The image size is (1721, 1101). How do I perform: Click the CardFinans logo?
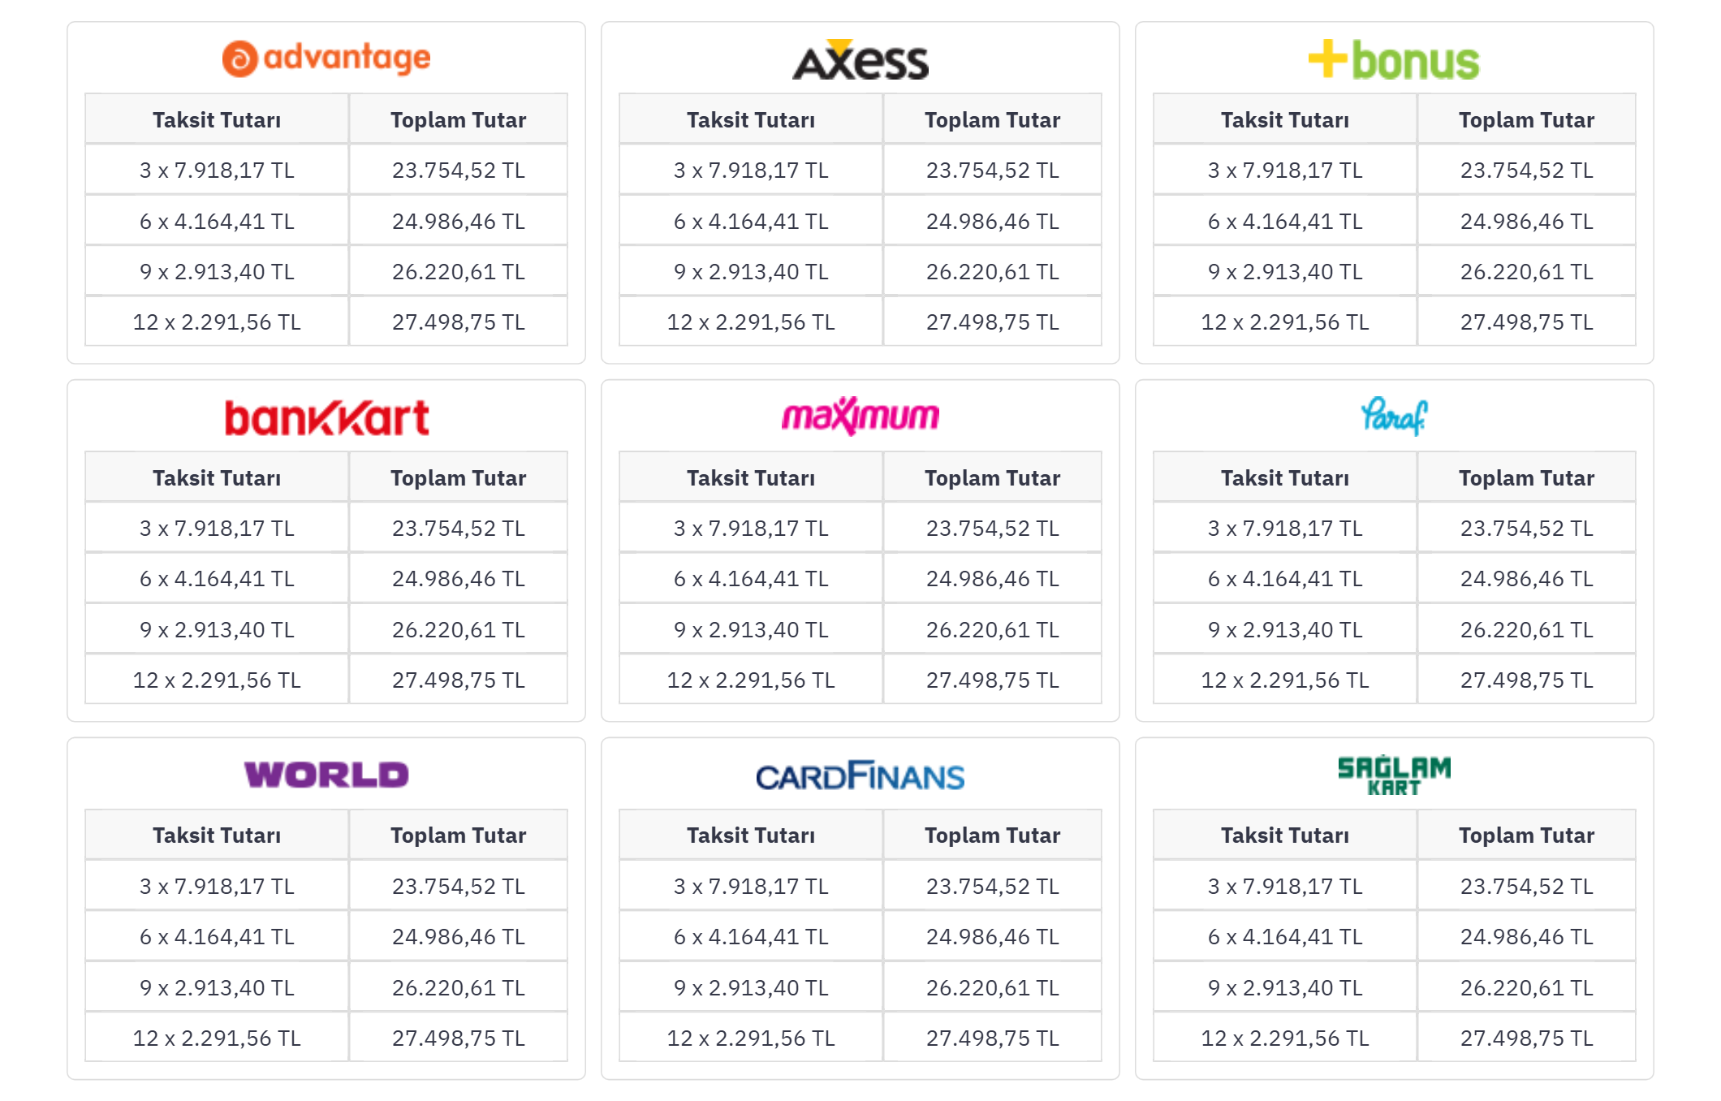click(x=860, y=776)
